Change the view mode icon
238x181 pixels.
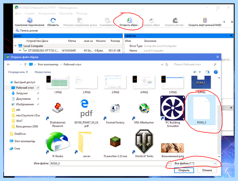point(195,72)
